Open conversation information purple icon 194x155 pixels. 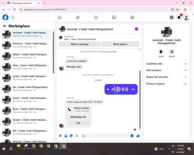pyautogui.click(x=137, y=29)
